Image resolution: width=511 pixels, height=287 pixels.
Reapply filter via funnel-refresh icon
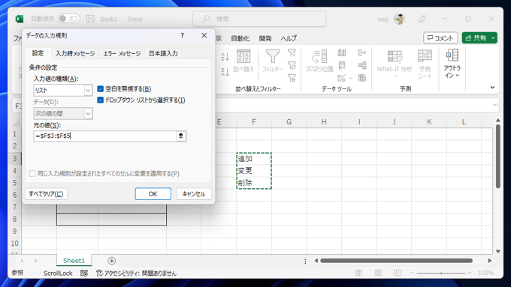pos(292,65)
